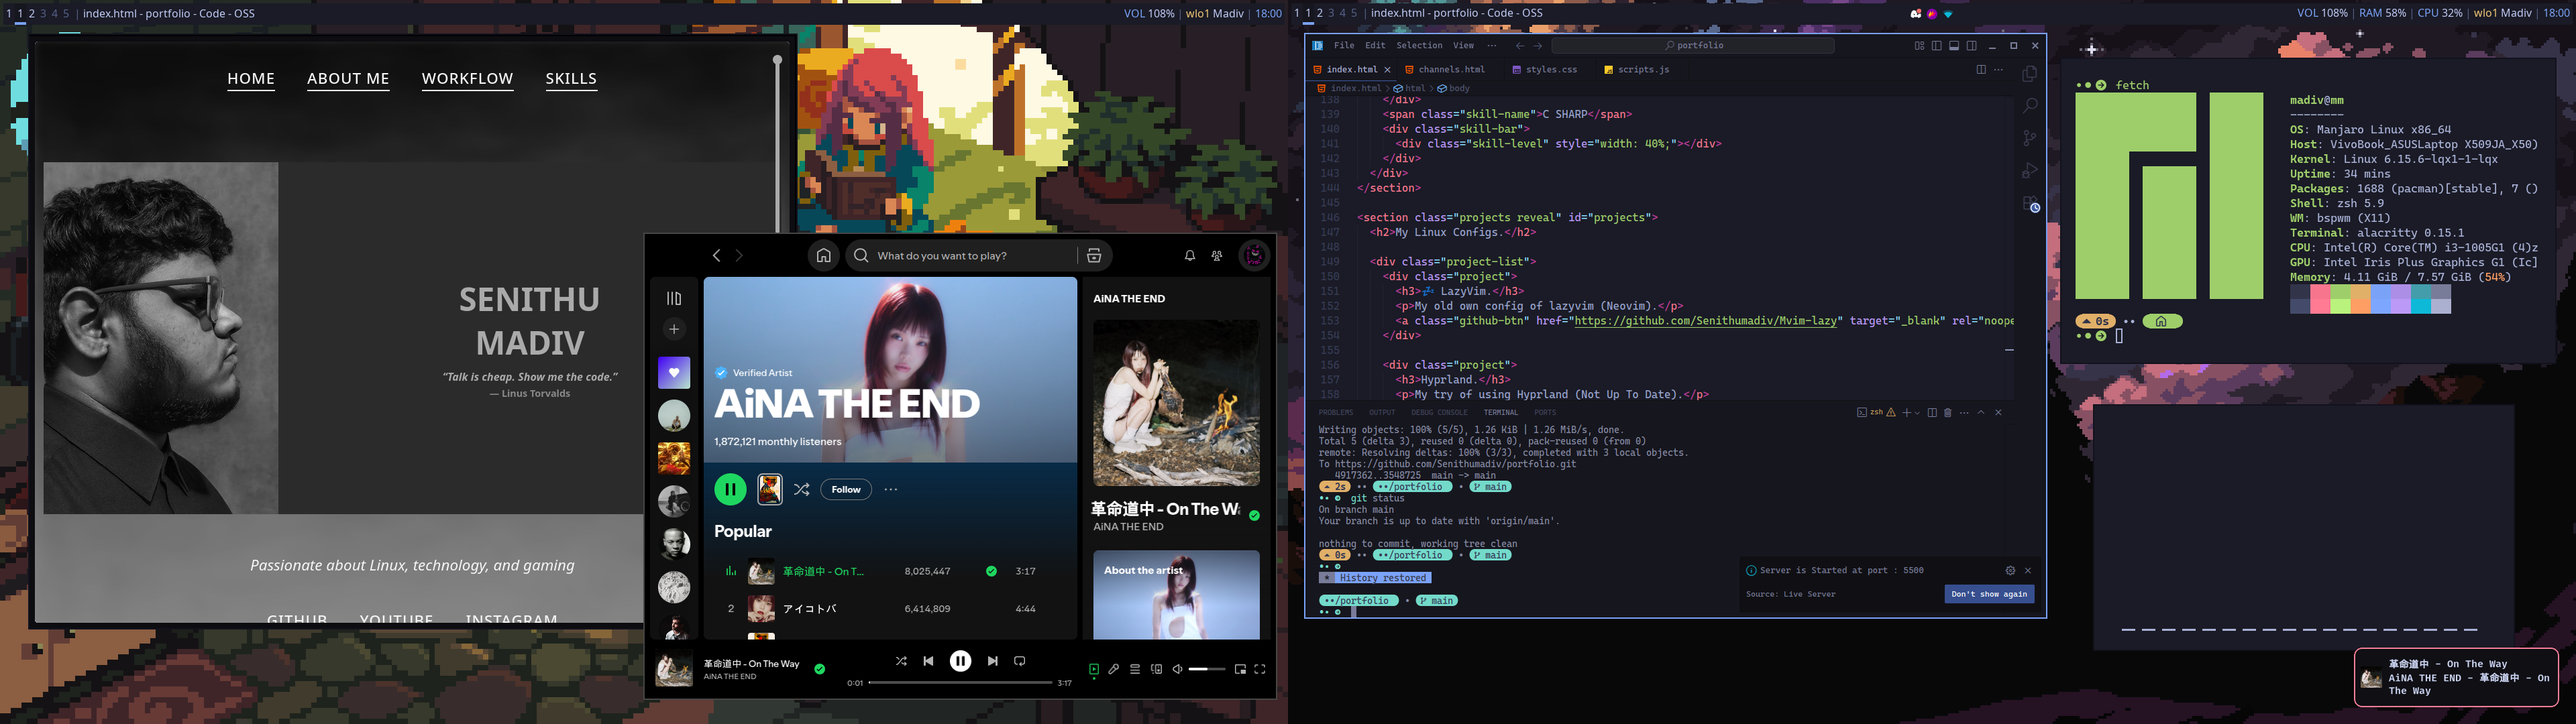Go to ABOUT ME in portfolio page

348,79
